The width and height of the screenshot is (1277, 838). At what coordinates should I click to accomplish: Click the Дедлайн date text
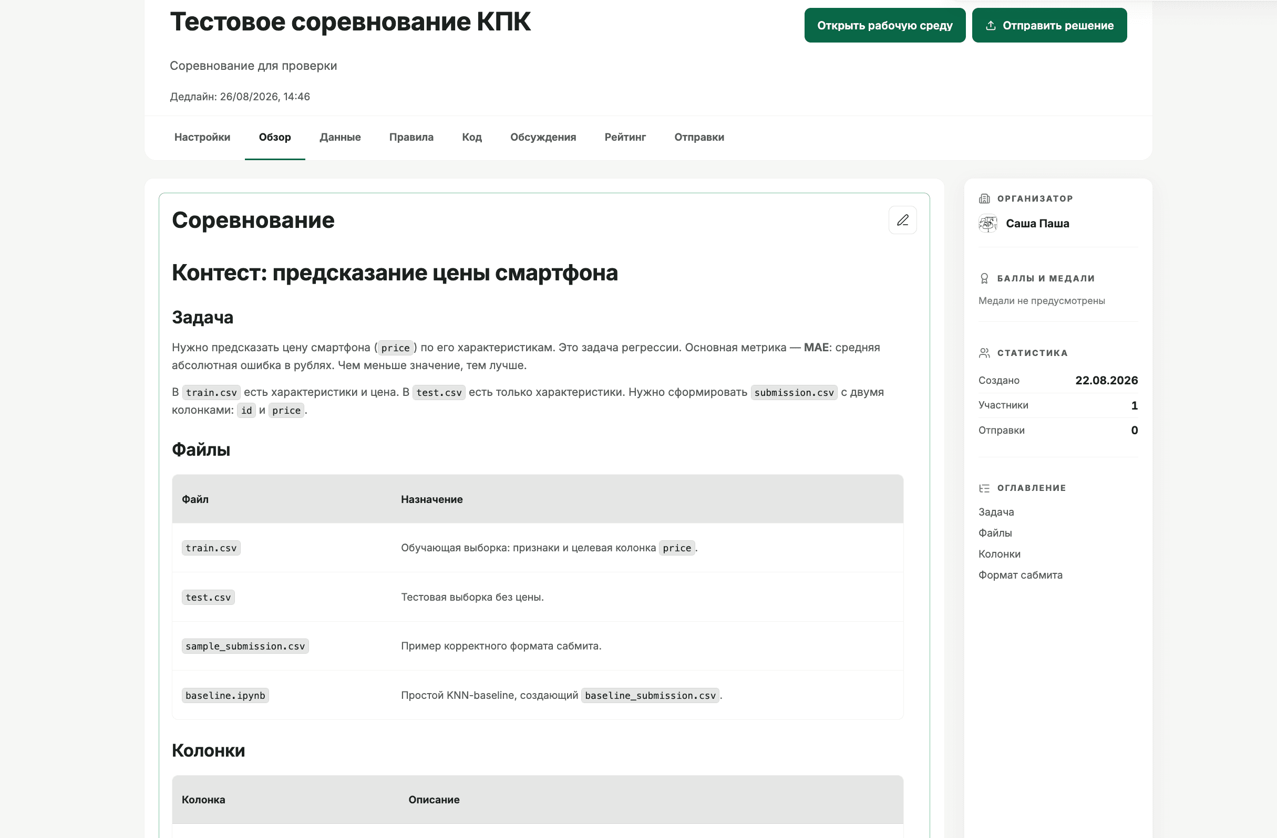click(240, 97)
